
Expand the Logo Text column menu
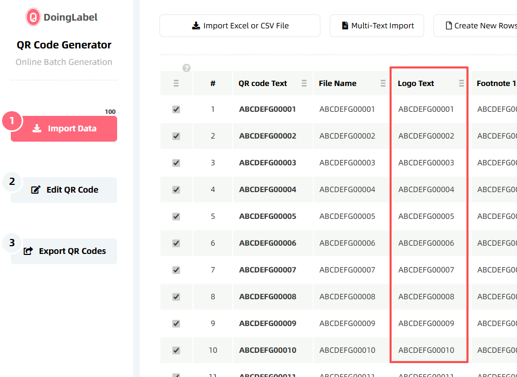point(461,83)
